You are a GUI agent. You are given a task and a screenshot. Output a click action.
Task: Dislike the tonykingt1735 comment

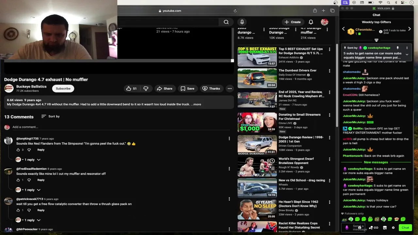(29, 150)
